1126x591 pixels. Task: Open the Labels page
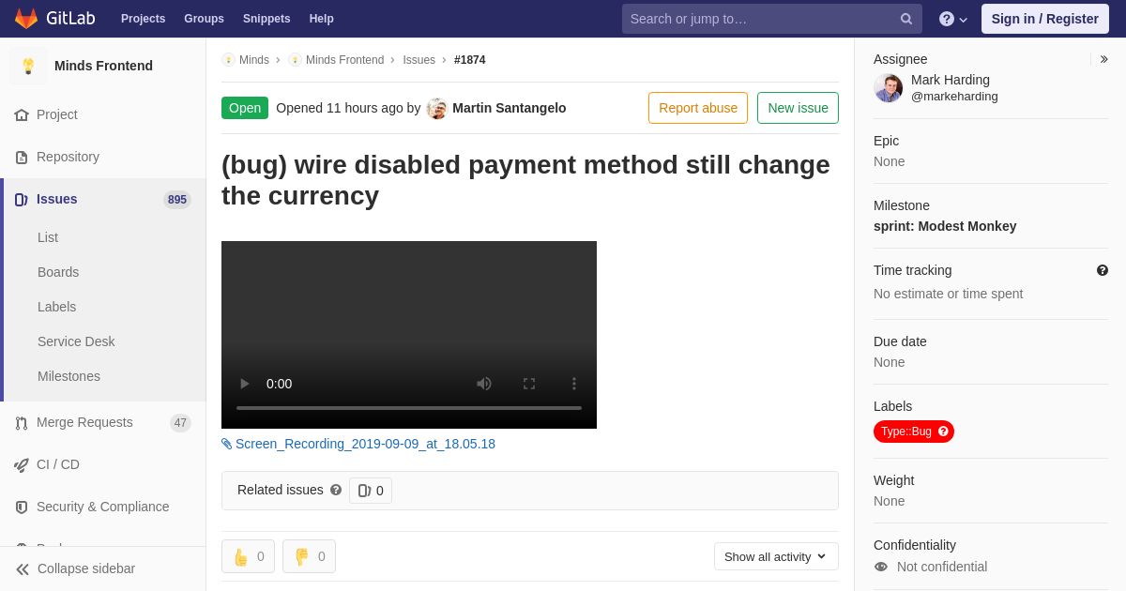(x=56, y=307)
